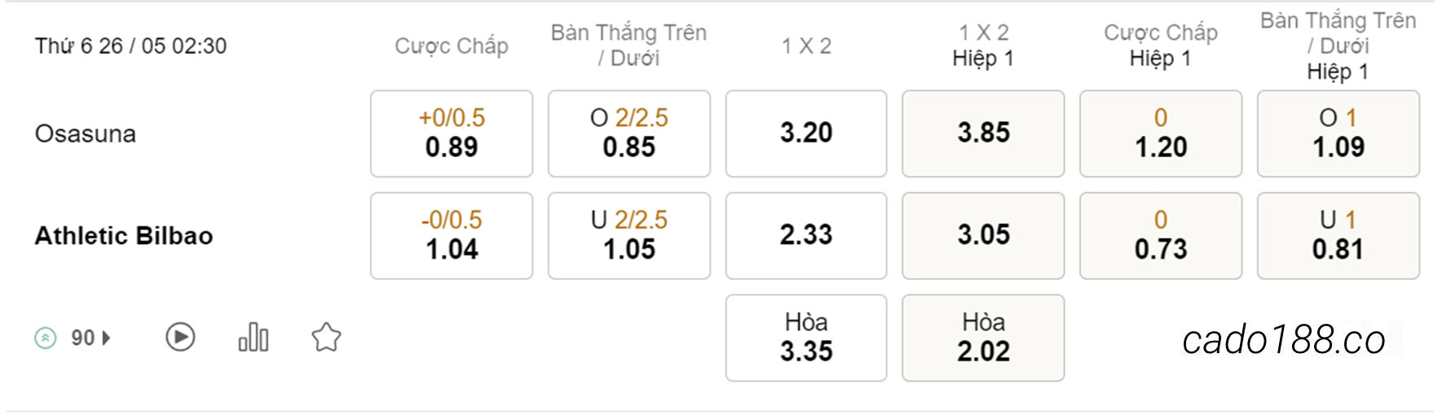
Task: Pick Under 2/2.5 goals at 1.05
Action: 629,236
